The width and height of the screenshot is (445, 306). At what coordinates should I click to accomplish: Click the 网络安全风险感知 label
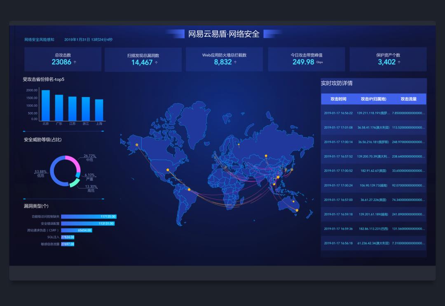pyautogui.click(x=39, y=40)
